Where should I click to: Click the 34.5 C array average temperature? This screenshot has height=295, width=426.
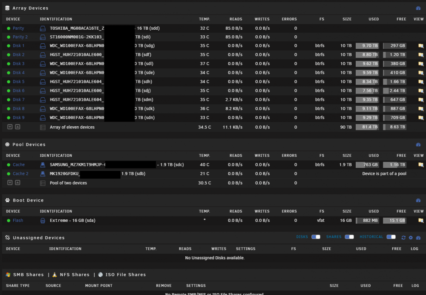[204, 127]
